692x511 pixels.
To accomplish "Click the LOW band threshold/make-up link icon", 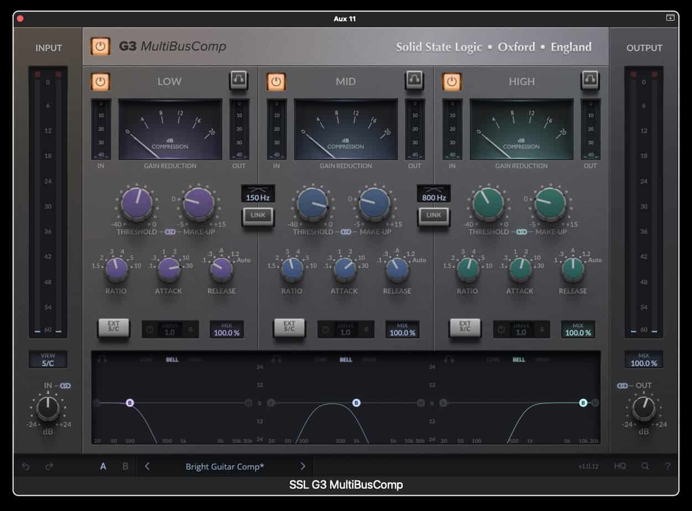I will click(170, 232).
